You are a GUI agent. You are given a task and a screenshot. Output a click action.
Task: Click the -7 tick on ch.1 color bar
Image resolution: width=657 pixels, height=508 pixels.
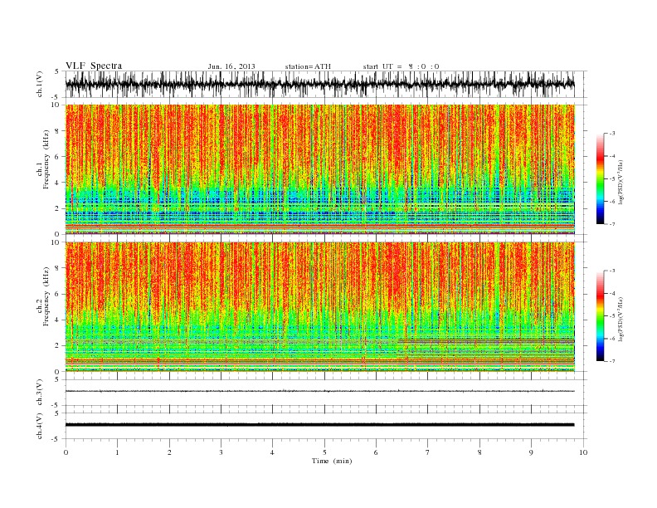click(611, 224)
